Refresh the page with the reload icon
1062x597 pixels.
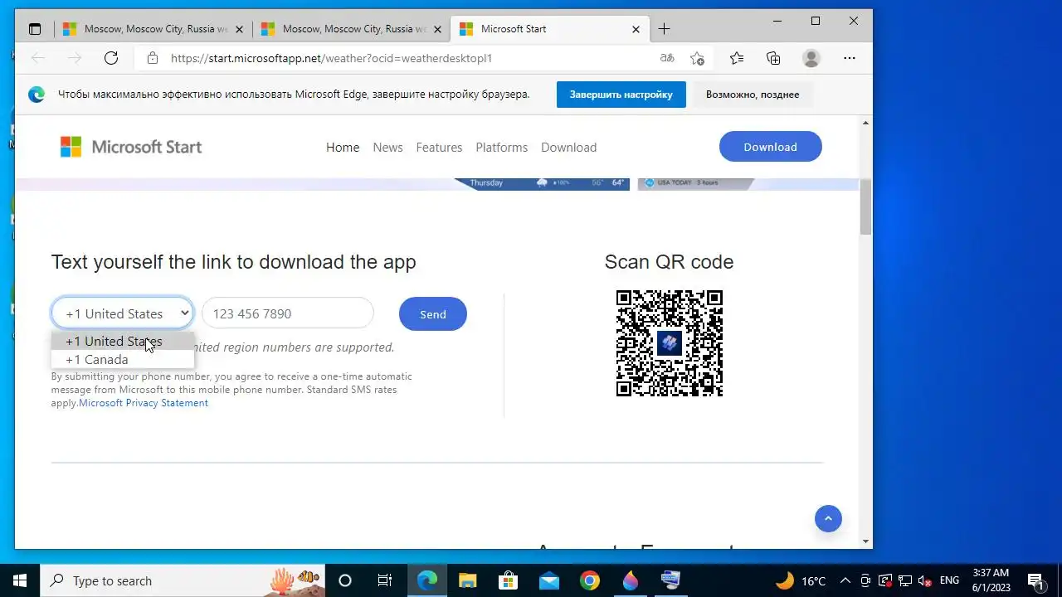111,58
